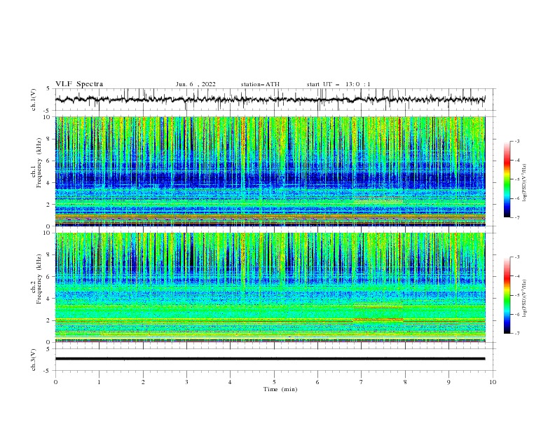Viewport: 555px width, 429px height.
Task: Click the ch.1 spectrogram color bar
Action: point(507,179)
